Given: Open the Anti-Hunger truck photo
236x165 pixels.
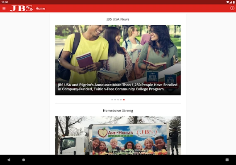Looking at the screenshot, I should 118,135.
